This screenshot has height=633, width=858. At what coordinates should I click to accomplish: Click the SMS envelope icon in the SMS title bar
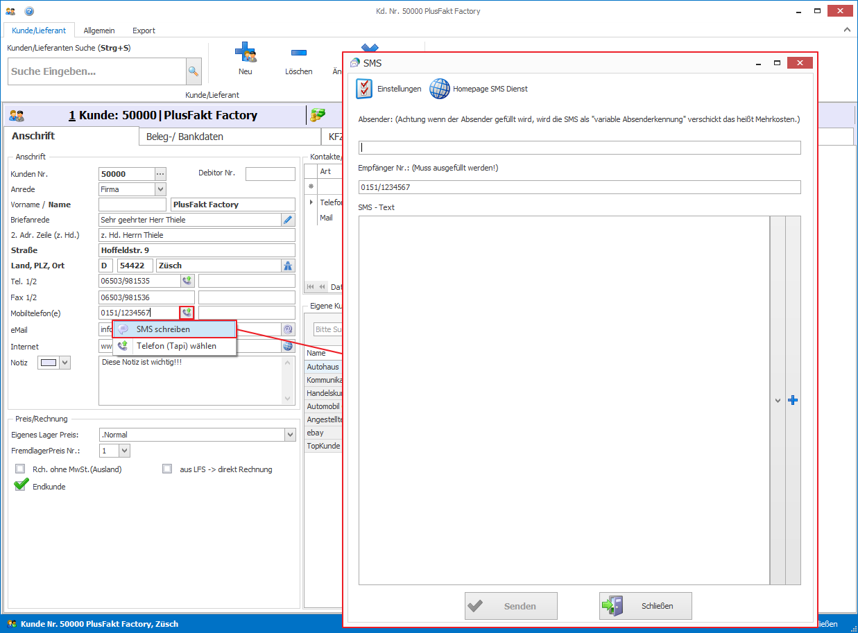(355, 63)
